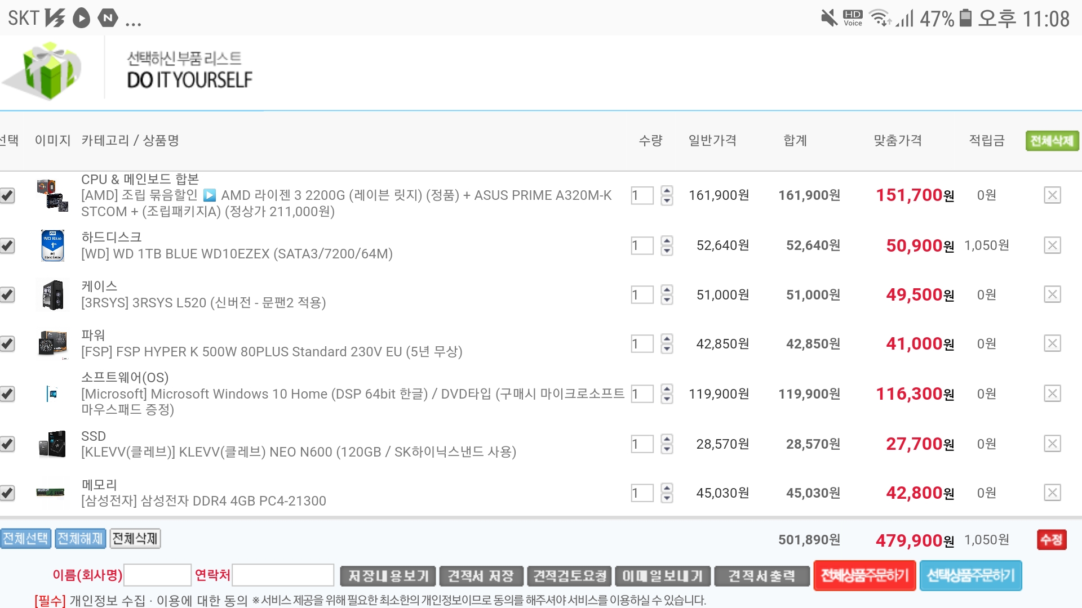Click the 전체해제 button
This screenshot has height=608, width=1082.
[80, 539]
